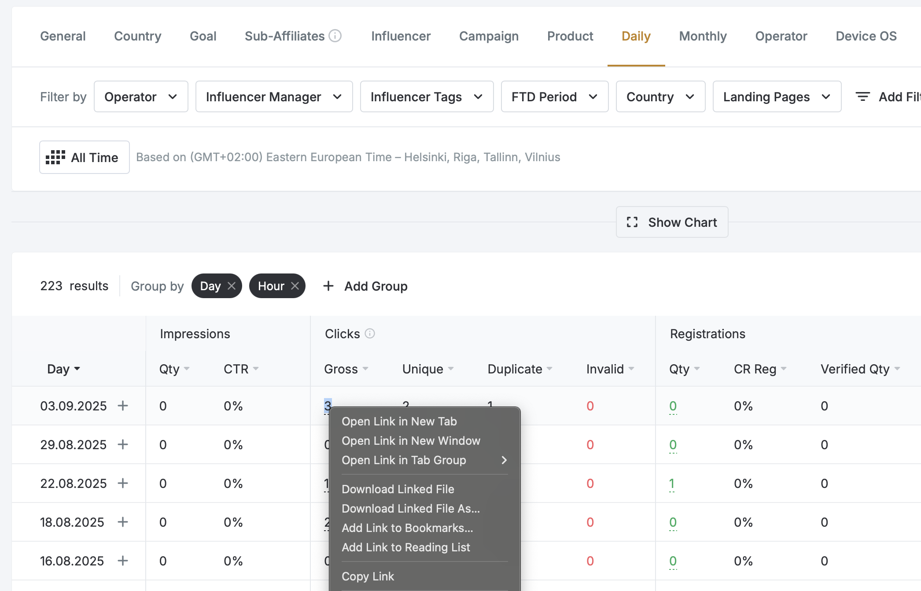This screenshot has width=921, height=591.
Task: Switch to the Operator tab
Action: coord(781,36)
